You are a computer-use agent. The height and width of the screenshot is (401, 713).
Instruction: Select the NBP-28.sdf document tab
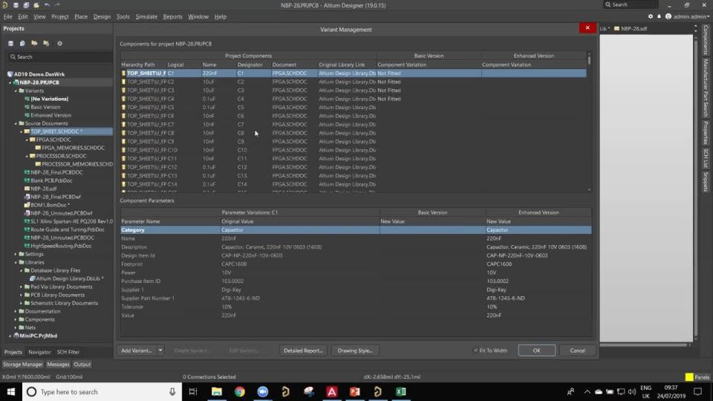(631, 28)
